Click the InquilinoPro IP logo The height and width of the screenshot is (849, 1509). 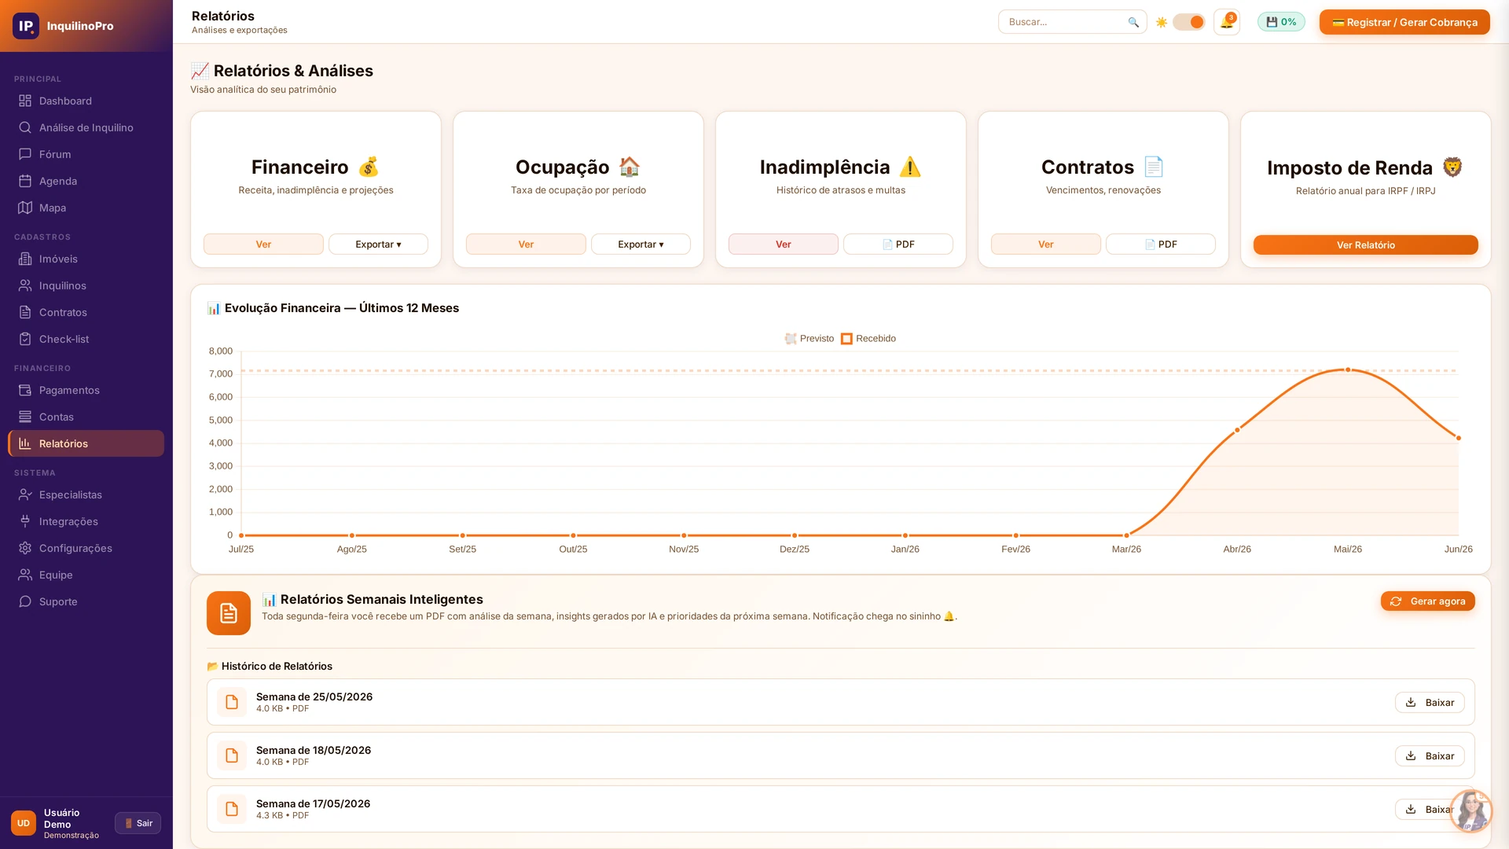tap(26, 26)
